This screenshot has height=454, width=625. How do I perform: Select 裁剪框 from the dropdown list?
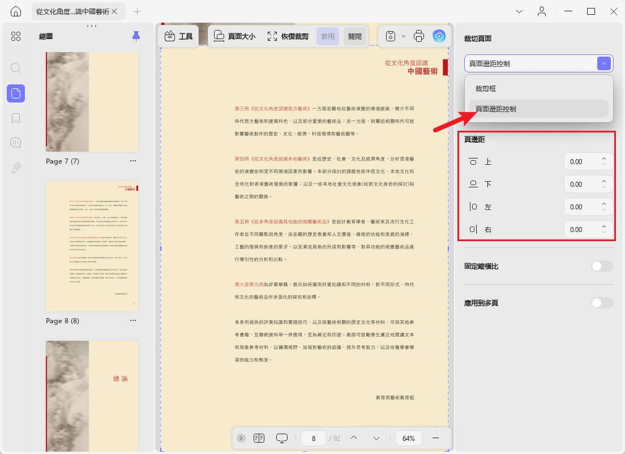[538, 88]
